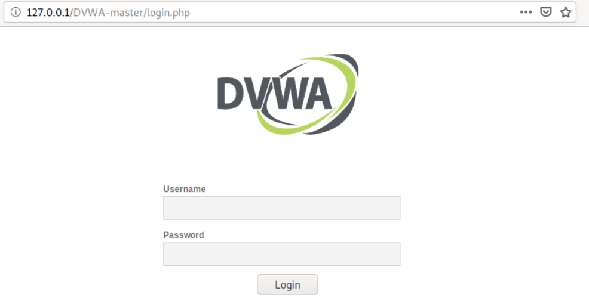Click the 127.0.0.1 host in the URL
This screenshot has width=589, height=304.
click(x=48, y=13)
